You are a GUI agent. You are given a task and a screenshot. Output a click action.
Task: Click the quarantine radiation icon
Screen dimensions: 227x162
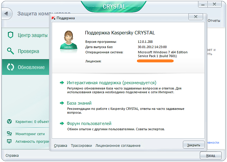[9, 122]
